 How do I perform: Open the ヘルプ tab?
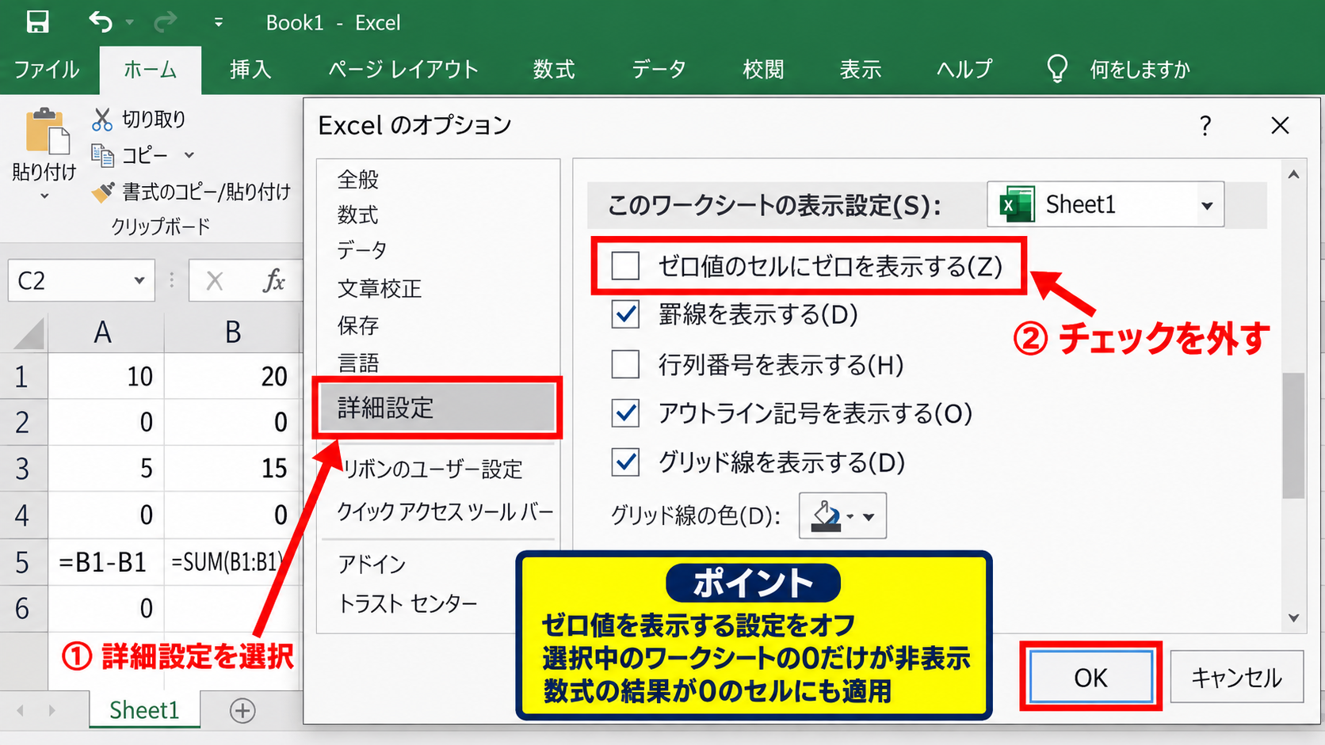point(964,70)
